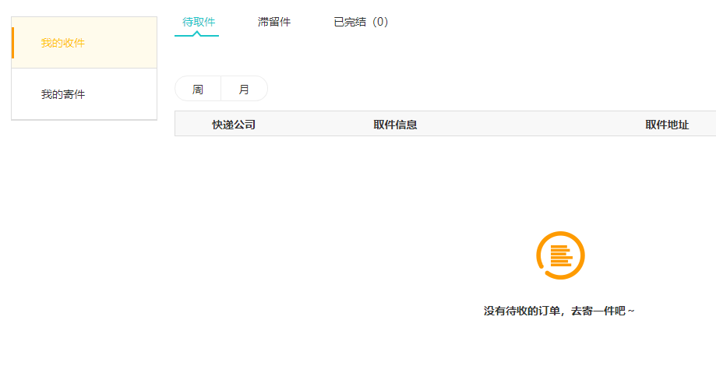Click the orange empty-order list icon
This screenshot has height=380, width=716.
560,255
